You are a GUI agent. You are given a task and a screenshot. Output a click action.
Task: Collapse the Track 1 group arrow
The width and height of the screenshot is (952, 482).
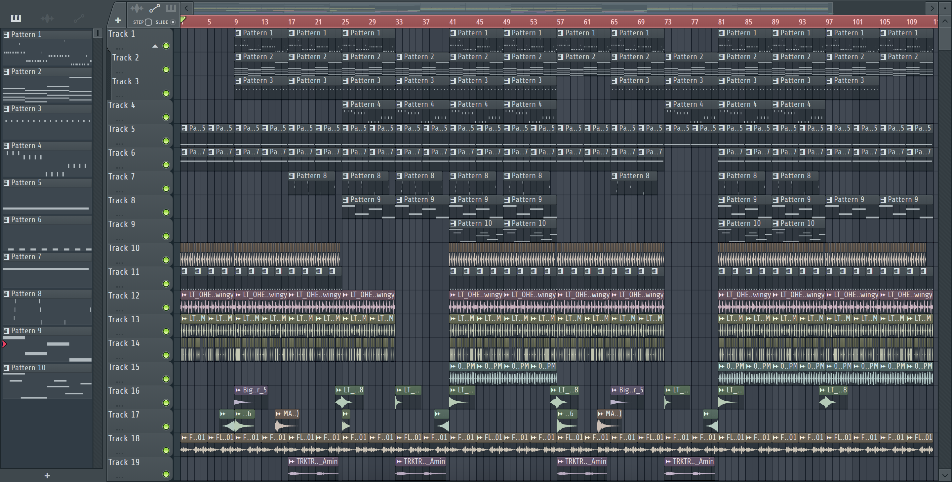click(155, 46)
